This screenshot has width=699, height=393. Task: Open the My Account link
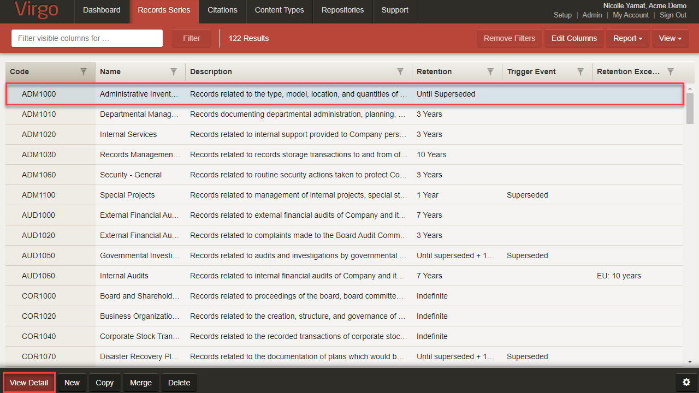coord(631,15)
